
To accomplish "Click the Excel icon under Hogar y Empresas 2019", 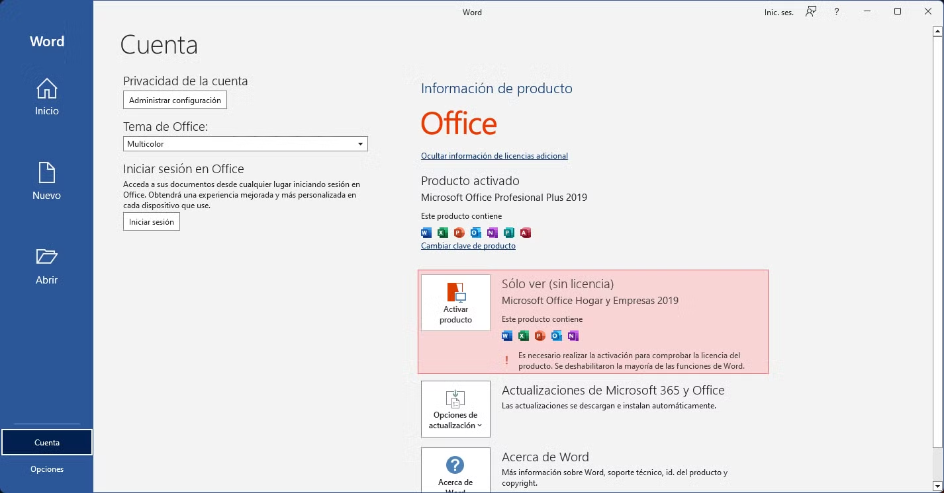I will (524, 336).
